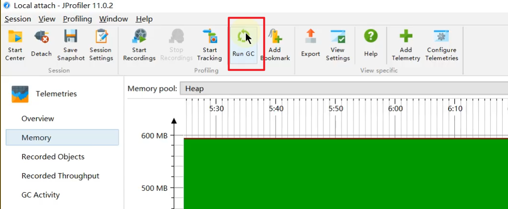Click the 600 MB axis label
Viewport: 508px width, 209px height.
click(x=154, y=136)
